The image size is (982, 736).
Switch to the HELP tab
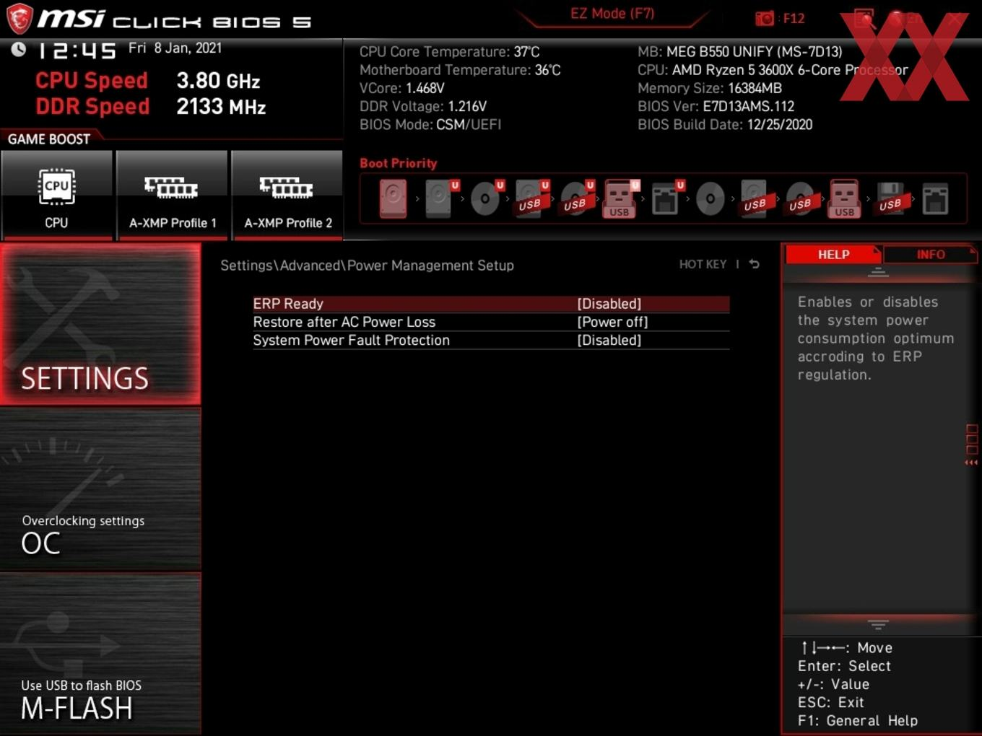(x=833, y=254)
